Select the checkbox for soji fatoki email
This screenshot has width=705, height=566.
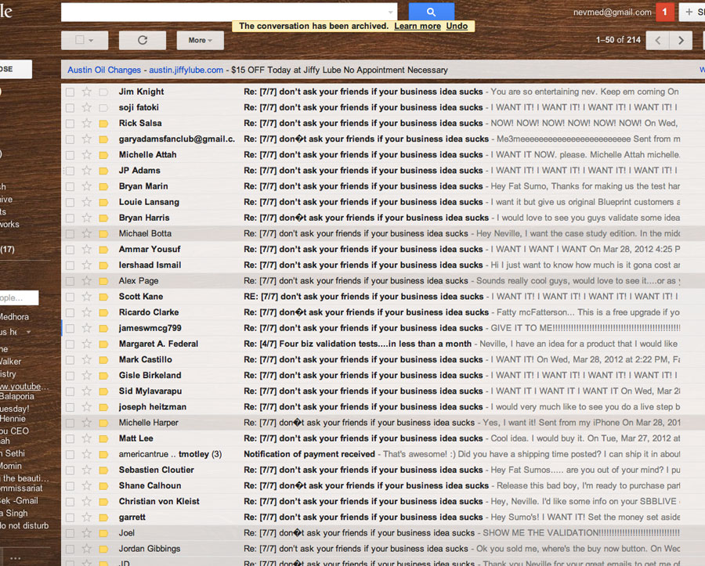70,107
